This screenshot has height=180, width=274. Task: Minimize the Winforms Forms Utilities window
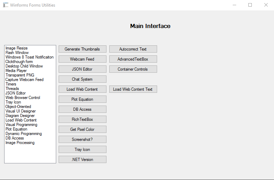point(234,5)
